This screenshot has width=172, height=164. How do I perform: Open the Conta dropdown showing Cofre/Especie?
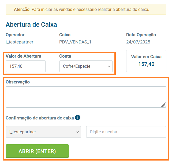click(x=86, y=66)
